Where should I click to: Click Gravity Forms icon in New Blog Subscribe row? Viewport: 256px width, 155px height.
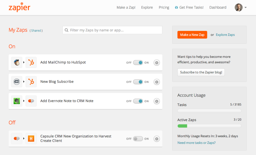coord(17,82)
